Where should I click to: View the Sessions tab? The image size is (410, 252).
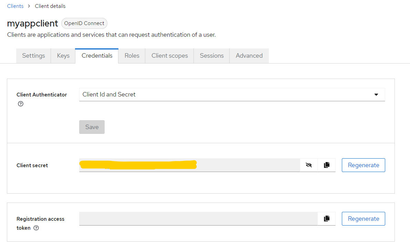212,56
